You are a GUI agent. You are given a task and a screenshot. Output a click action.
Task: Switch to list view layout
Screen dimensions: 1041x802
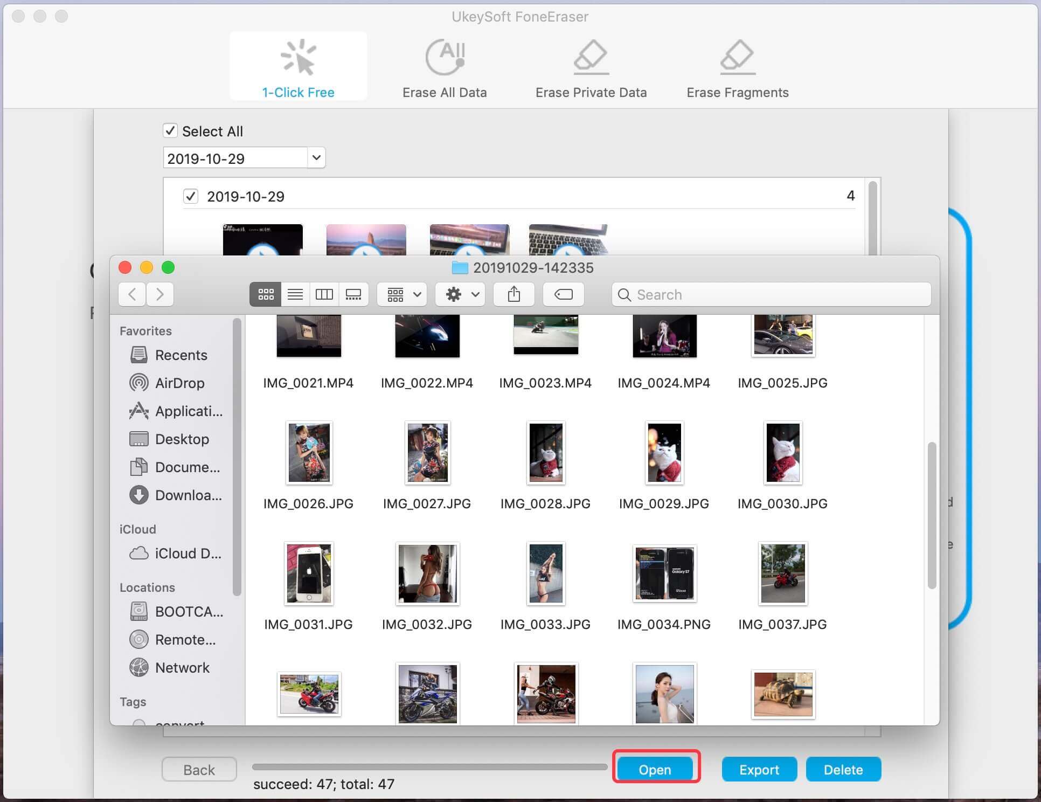295,294
